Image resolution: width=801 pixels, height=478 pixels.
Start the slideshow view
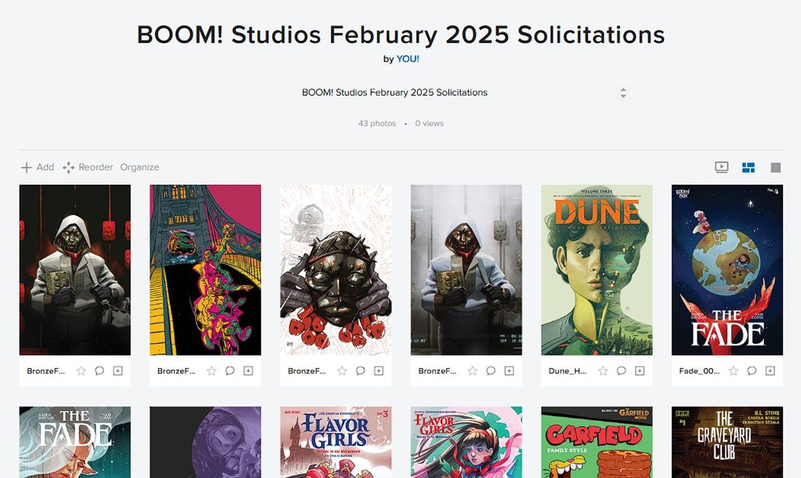722,167
